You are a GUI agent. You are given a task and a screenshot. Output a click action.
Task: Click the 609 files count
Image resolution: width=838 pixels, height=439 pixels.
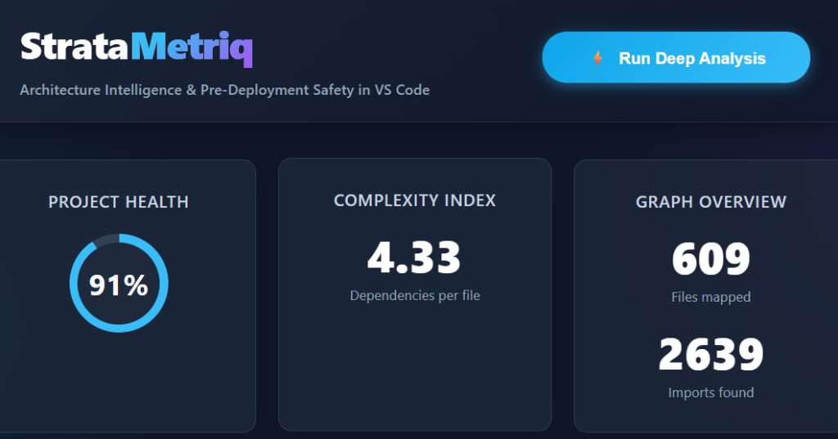click(x=711, y=259)
